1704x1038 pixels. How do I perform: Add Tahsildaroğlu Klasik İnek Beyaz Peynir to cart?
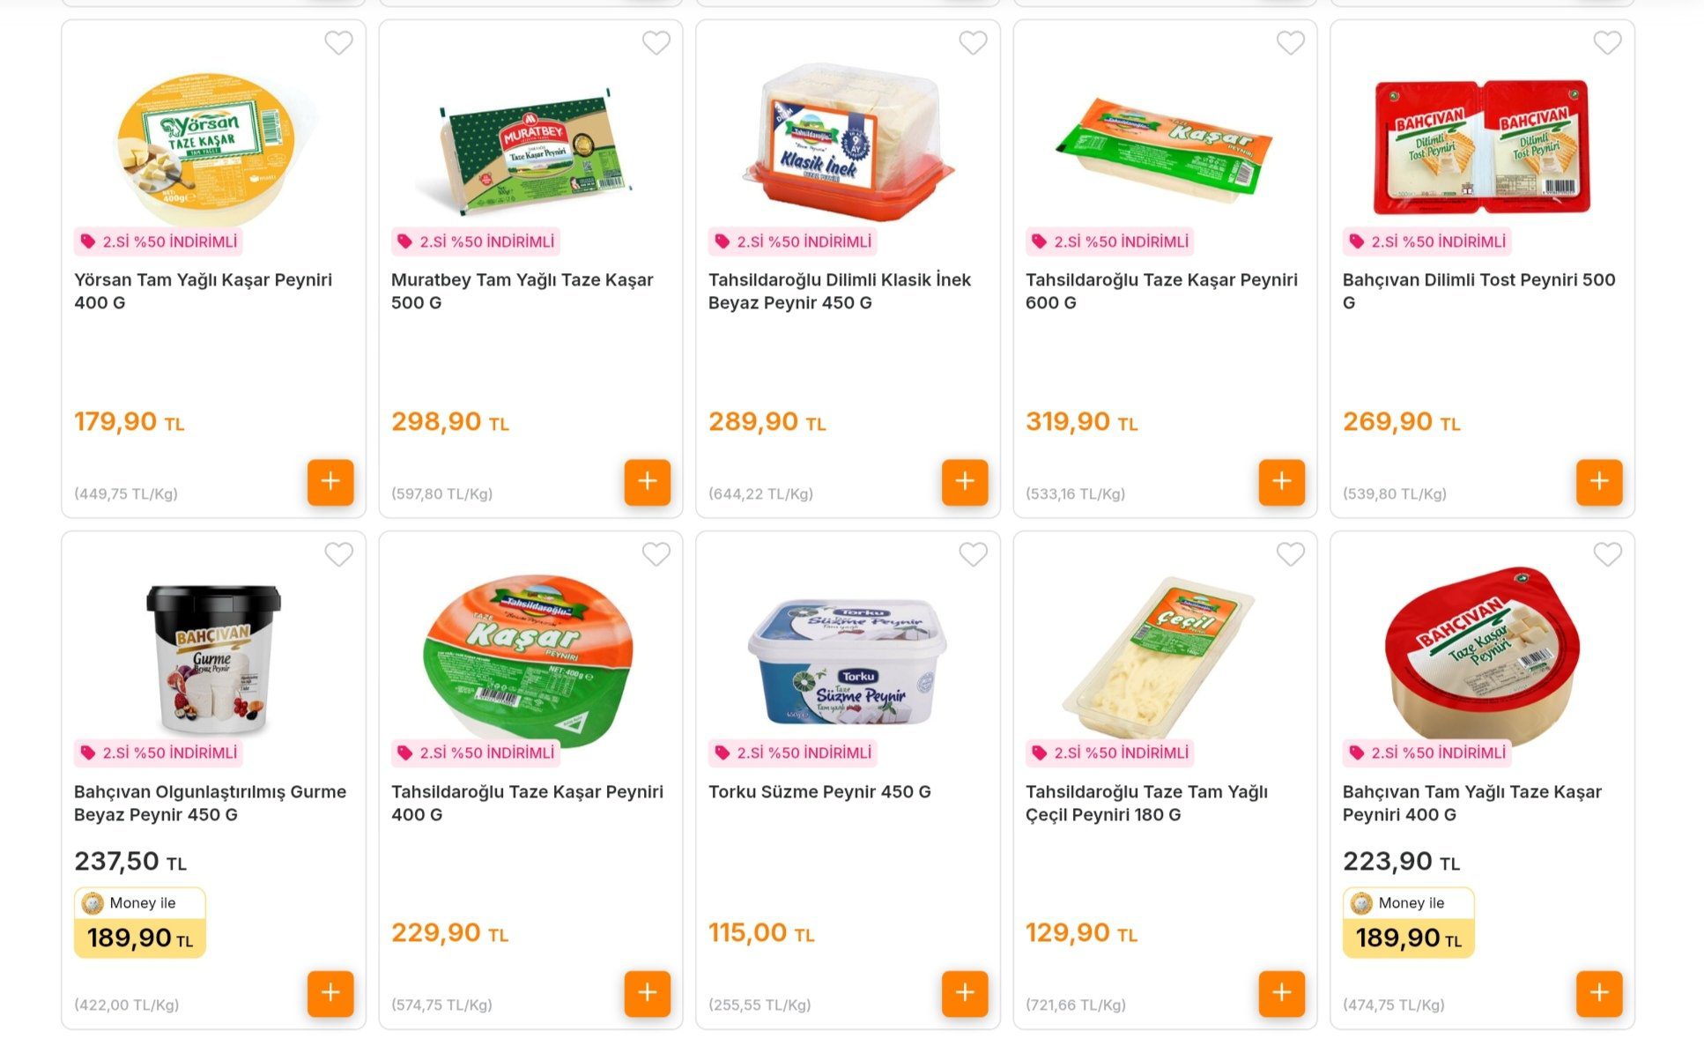[965, 482]
